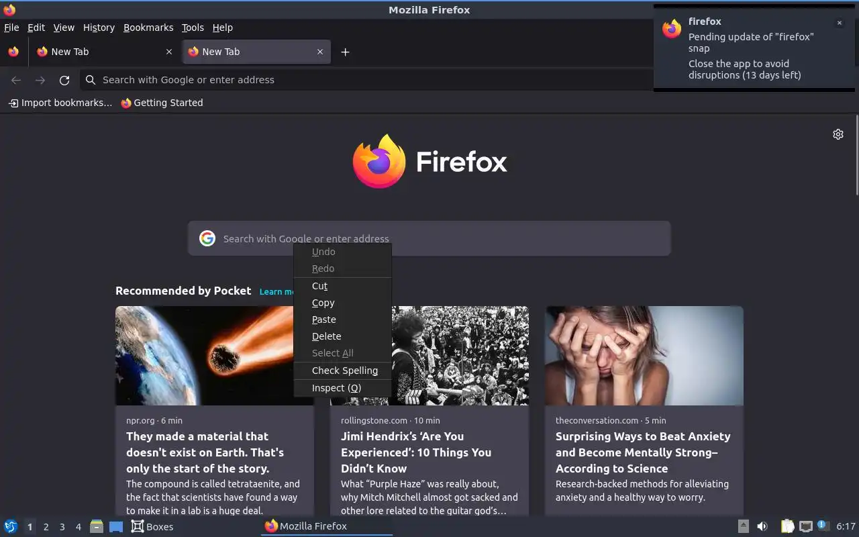
Task: Choose Delete from the context menu
Action: pos(342,336)
